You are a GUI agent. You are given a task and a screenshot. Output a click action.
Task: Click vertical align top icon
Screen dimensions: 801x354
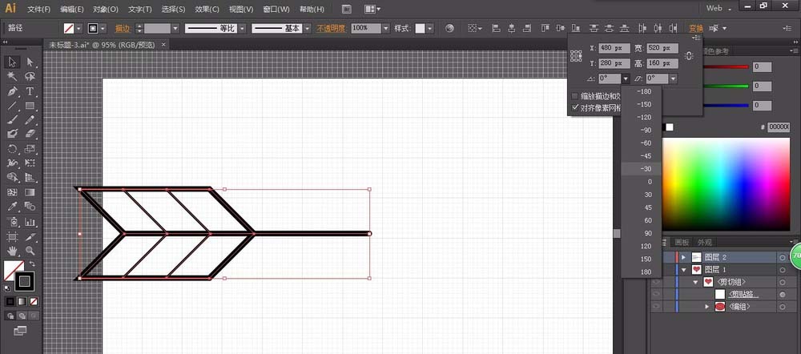click(x=545, y=29)
